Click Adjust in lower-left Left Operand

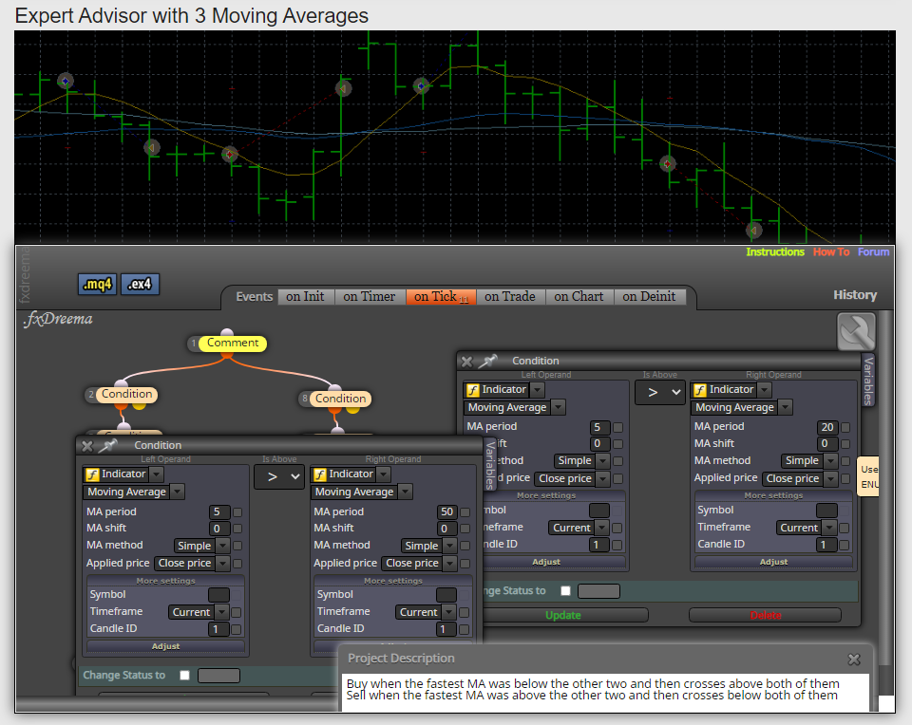coord(165,646)
